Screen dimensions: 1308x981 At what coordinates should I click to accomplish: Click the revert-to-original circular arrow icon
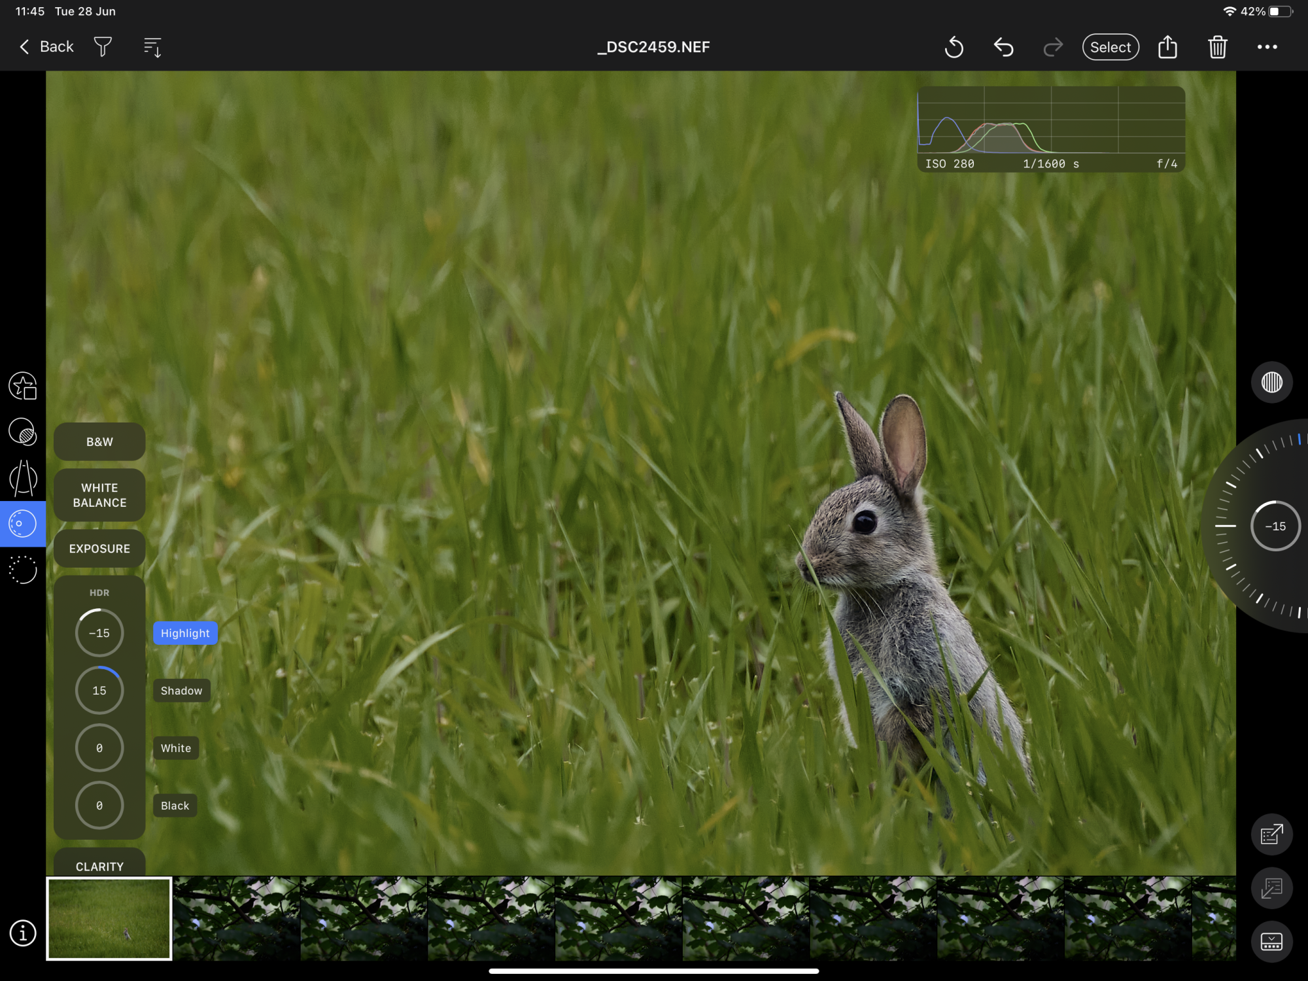(x=954, y=47)
